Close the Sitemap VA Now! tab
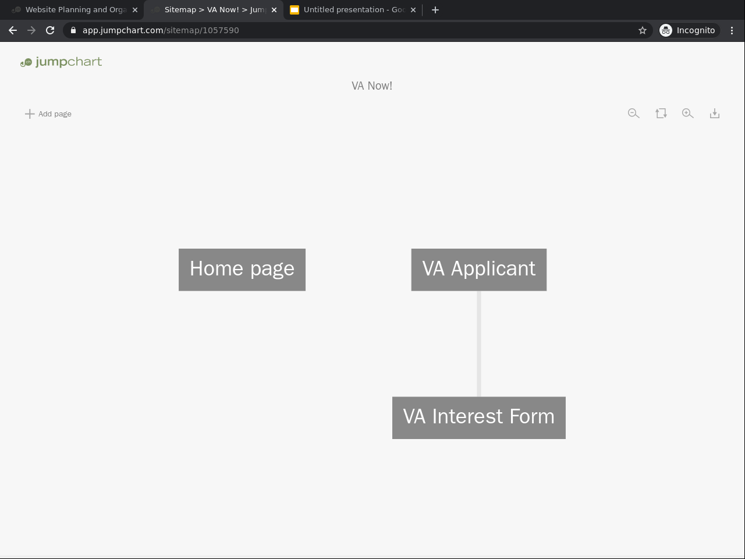The height and width of the screenshot is (559, 745). [x=274, y=10]
